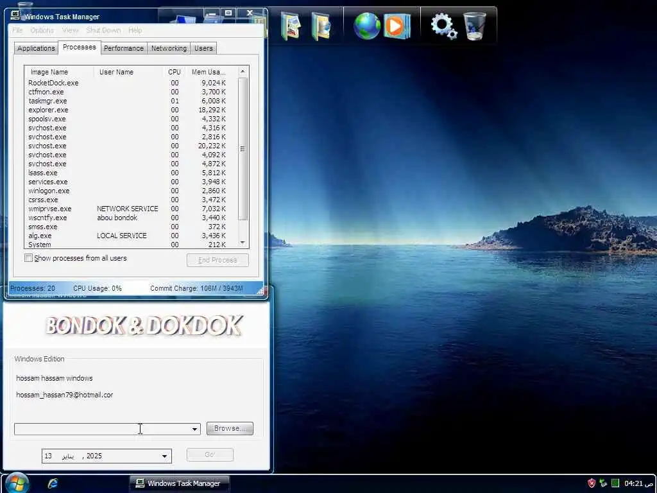Click the CPU Usage: 0% status entry
The image size is (657, 493).
coord(98,288)
